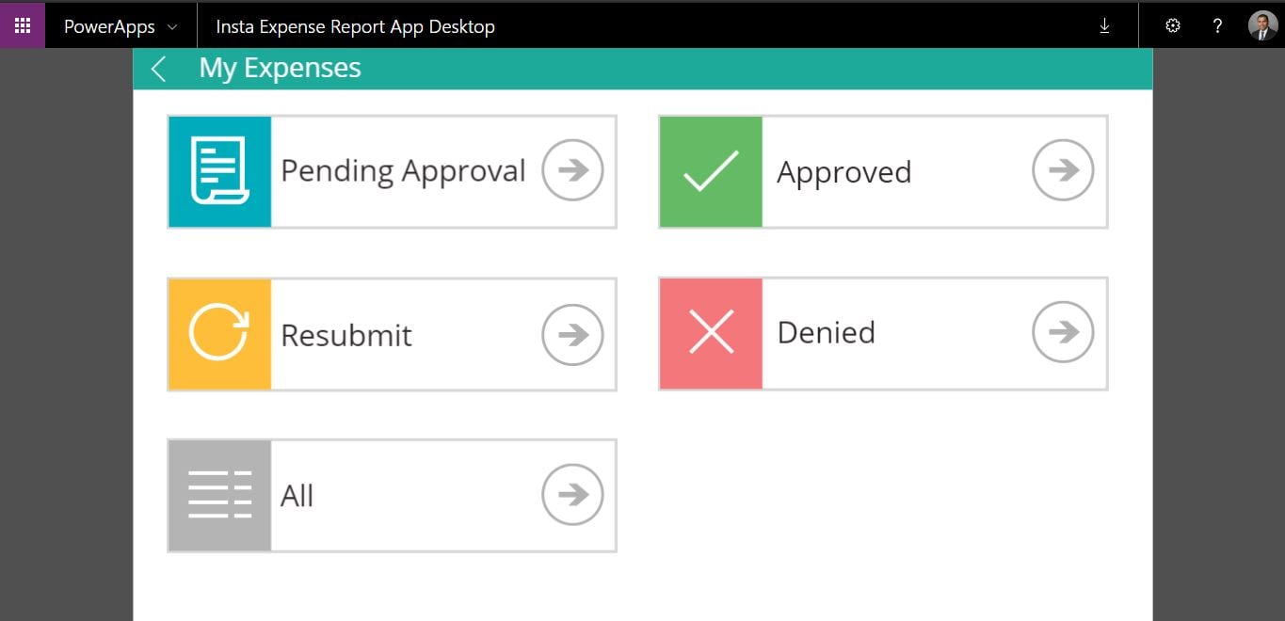
Task: Open the app launcher waffle icon
Action: point(23,25)
